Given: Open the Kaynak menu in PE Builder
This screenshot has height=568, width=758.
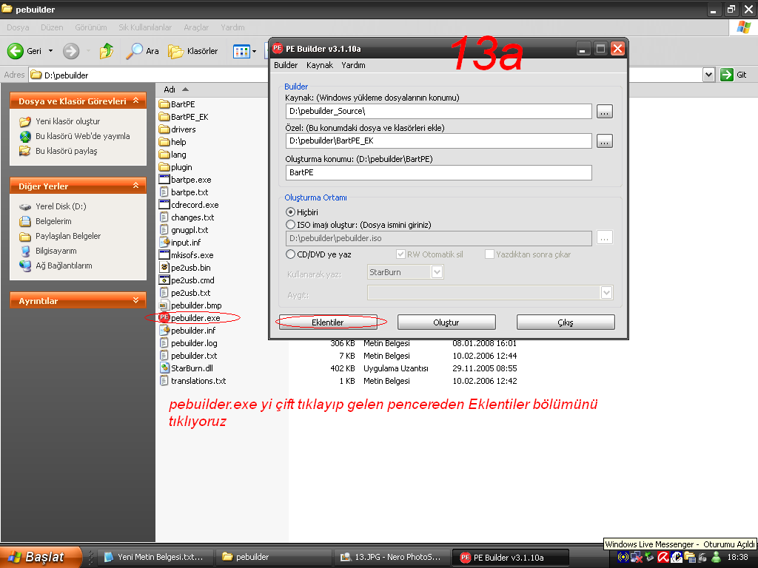Looking at the screenshot, I should (x=320, y=65).
